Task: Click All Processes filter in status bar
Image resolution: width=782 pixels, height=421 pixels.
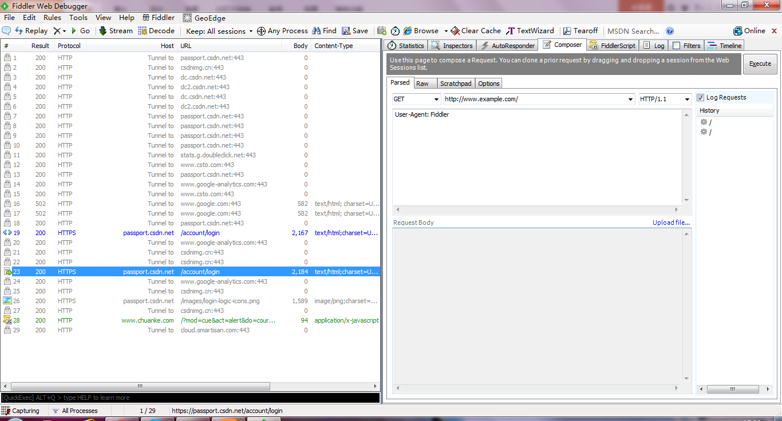Action: point(75,411)
